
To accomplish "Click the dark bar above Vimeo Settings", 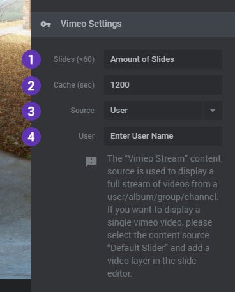I will coord(133,6).
